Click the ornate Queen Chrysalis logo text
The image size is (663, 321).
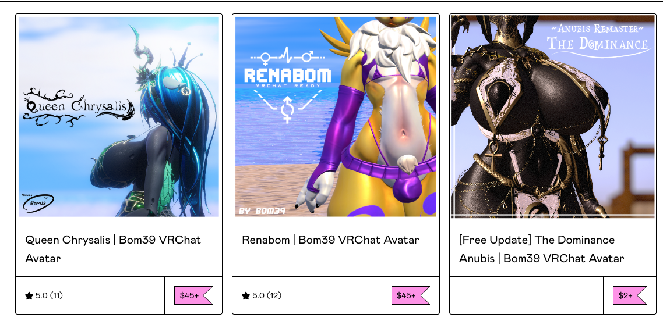click(79, 107)
